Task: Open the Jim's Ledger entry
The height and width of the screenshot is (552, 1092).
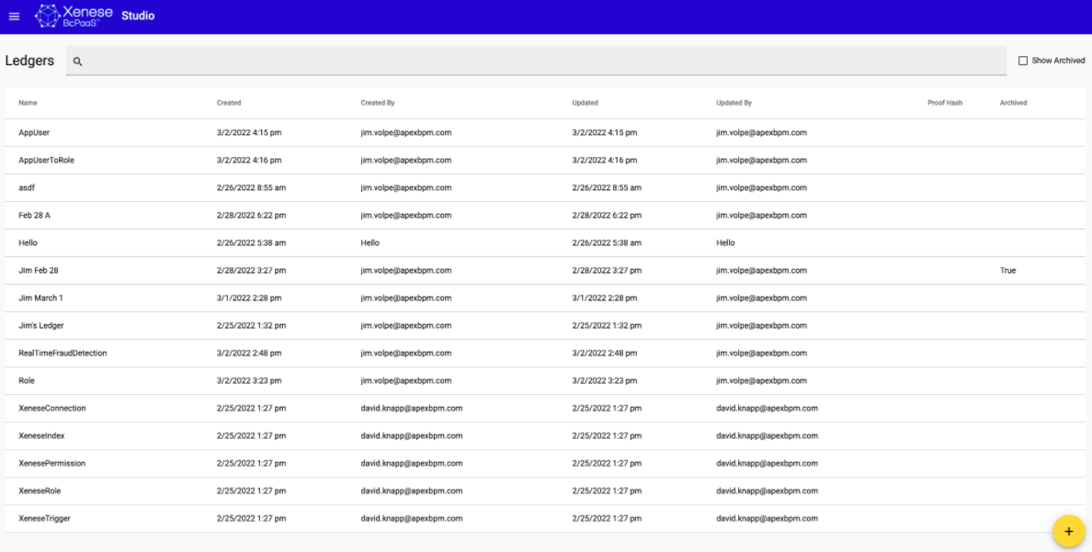Action: 41,326
